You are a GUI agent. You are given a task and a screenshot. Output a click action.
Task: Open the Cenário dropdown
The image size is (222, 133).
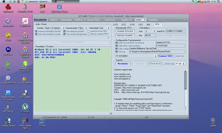55,28
